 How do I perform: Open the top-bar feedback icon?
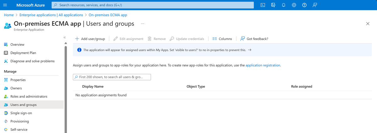(x=314, y=5)
